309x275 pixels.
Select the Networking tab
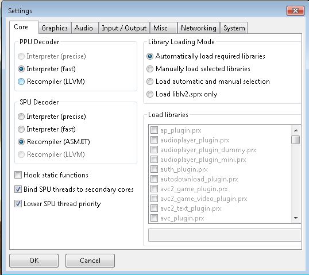(x=199, y=28)
